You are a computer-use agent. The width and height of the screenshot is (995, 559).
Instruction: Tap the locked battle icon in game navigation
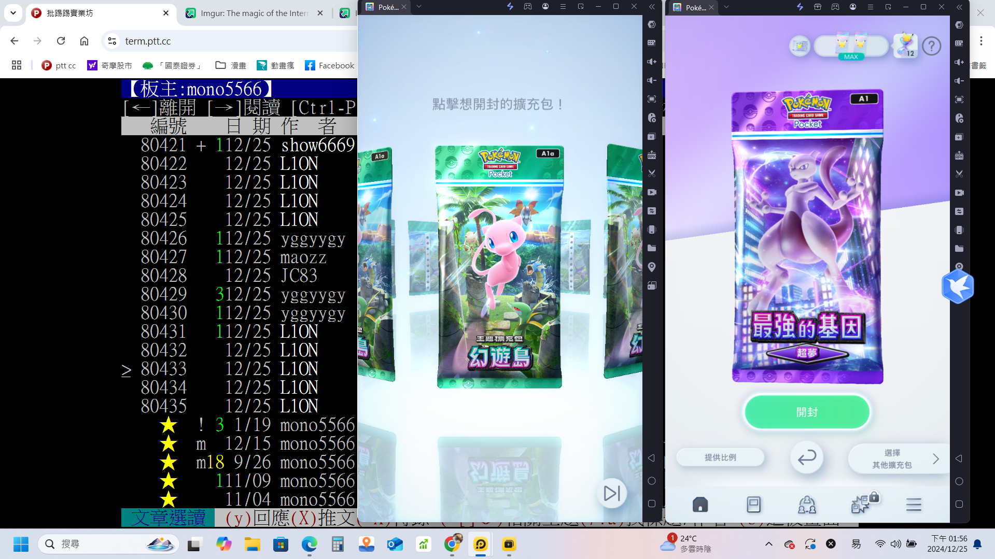pyautogui.click(x=864, y=503)
